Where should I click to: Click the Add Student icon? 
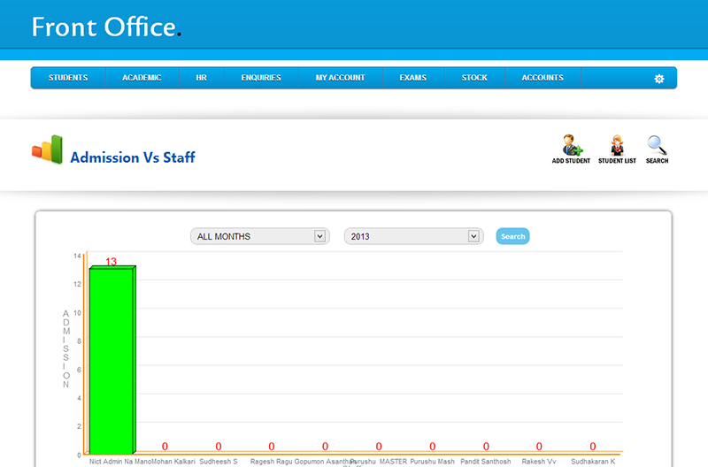click(571, 146)
